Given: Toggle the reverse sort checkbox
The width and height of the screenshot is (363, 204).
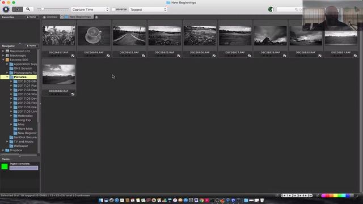Looking at the screenshot, I should coord(113,10).
